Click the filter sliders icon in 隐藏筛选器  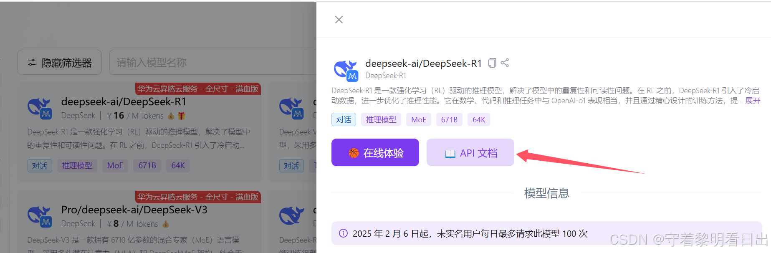32,62
